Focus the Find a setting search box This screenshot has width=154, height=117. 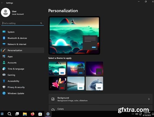pos(22,23)
